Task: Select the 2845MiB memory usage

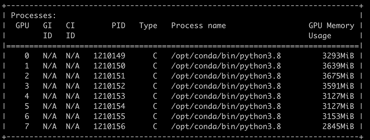Action: click(x=338, y=127)
